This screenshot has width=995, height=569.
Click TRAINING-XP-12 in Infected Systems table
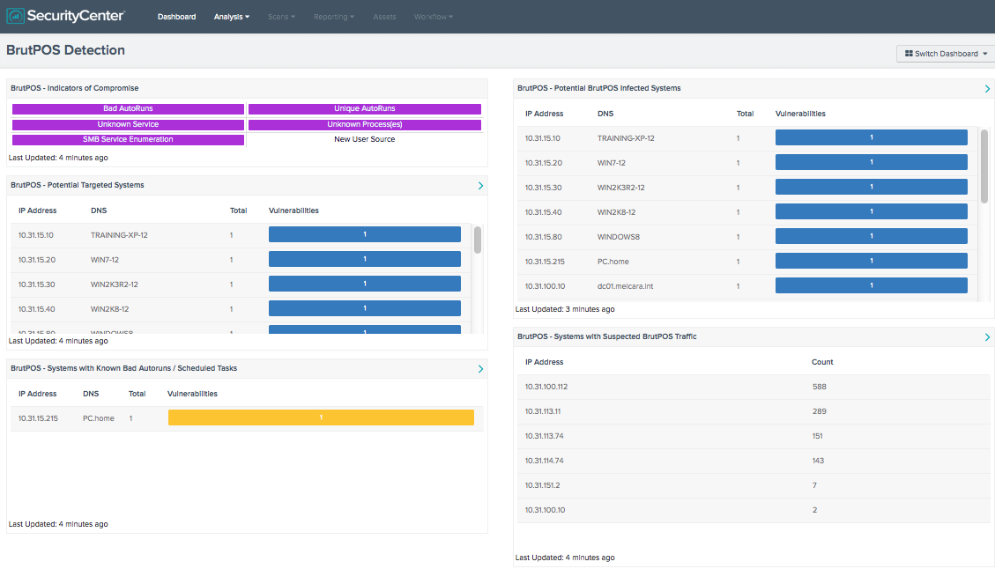626,138
